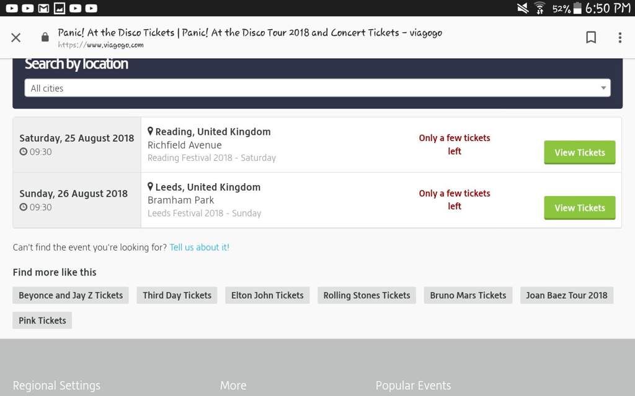Viewport: 635px width, 396px height.
Task: View Tickets for Leeds Festival Sunday
Action: (x=580, y=208)
